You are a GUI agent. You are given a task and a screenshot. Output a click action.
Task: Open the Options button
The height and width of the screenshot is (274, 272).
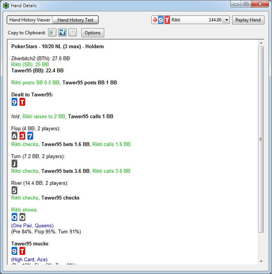(x=93, y=32)
